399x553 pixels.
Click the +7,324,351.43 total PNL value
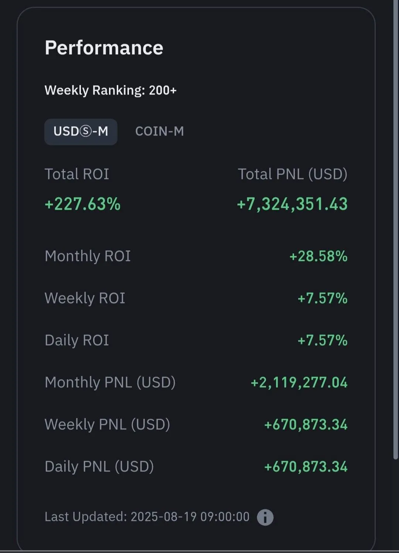[292, 204]
